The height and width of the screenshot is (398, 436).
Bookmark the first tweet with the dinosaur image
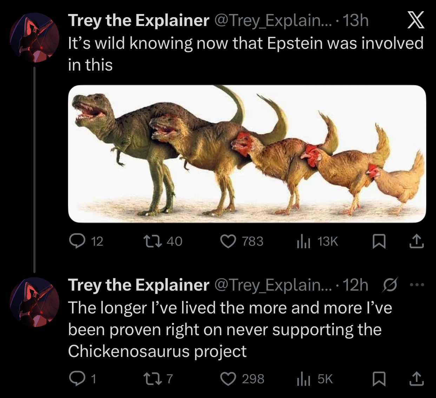coord(379,241)
